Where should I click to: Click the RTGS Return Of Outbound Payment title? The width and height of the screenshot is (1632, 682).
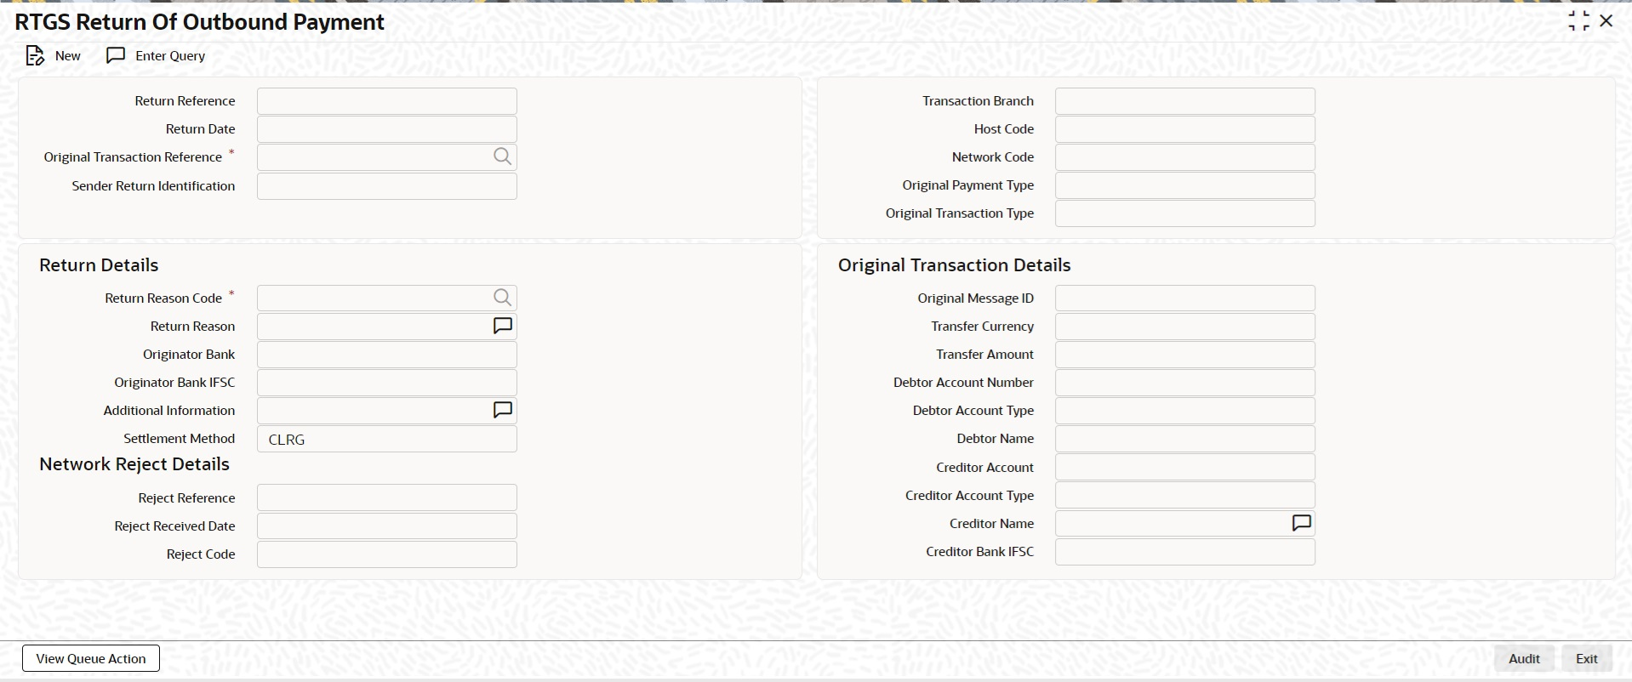[x=200, y=22]
